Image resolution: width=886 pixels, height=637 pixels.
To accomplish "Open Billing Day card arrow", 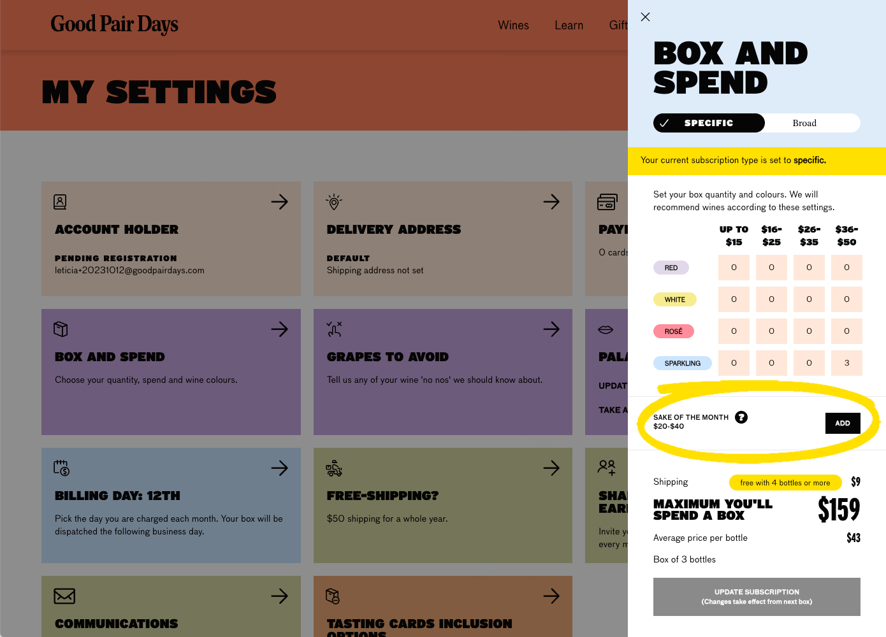I will [x=279, y=468].
